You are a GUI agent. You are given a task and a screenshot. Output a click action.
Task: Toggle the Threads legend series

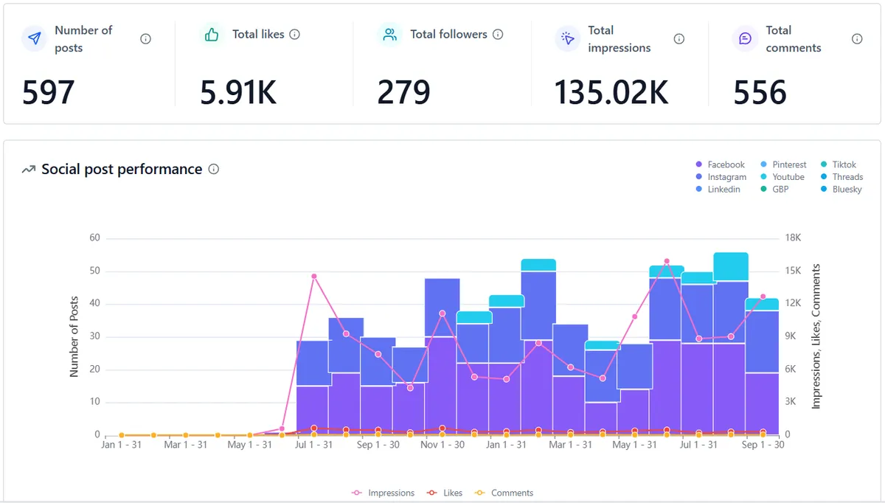pyautogui.click(x=842, y=177)
